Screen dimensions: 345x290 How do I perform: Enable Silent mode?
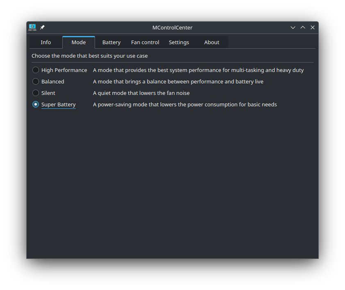(36, 93)
